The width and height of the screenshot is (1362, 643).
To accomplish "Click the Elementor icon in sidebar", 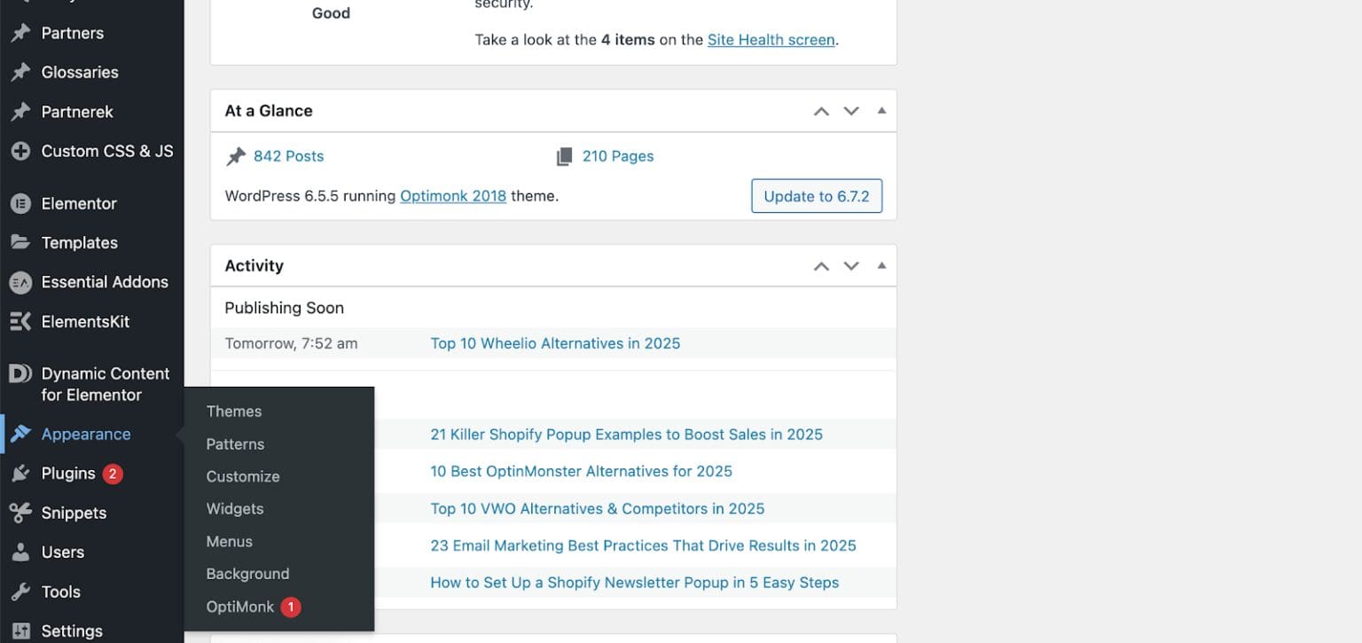I will [20, 204].
